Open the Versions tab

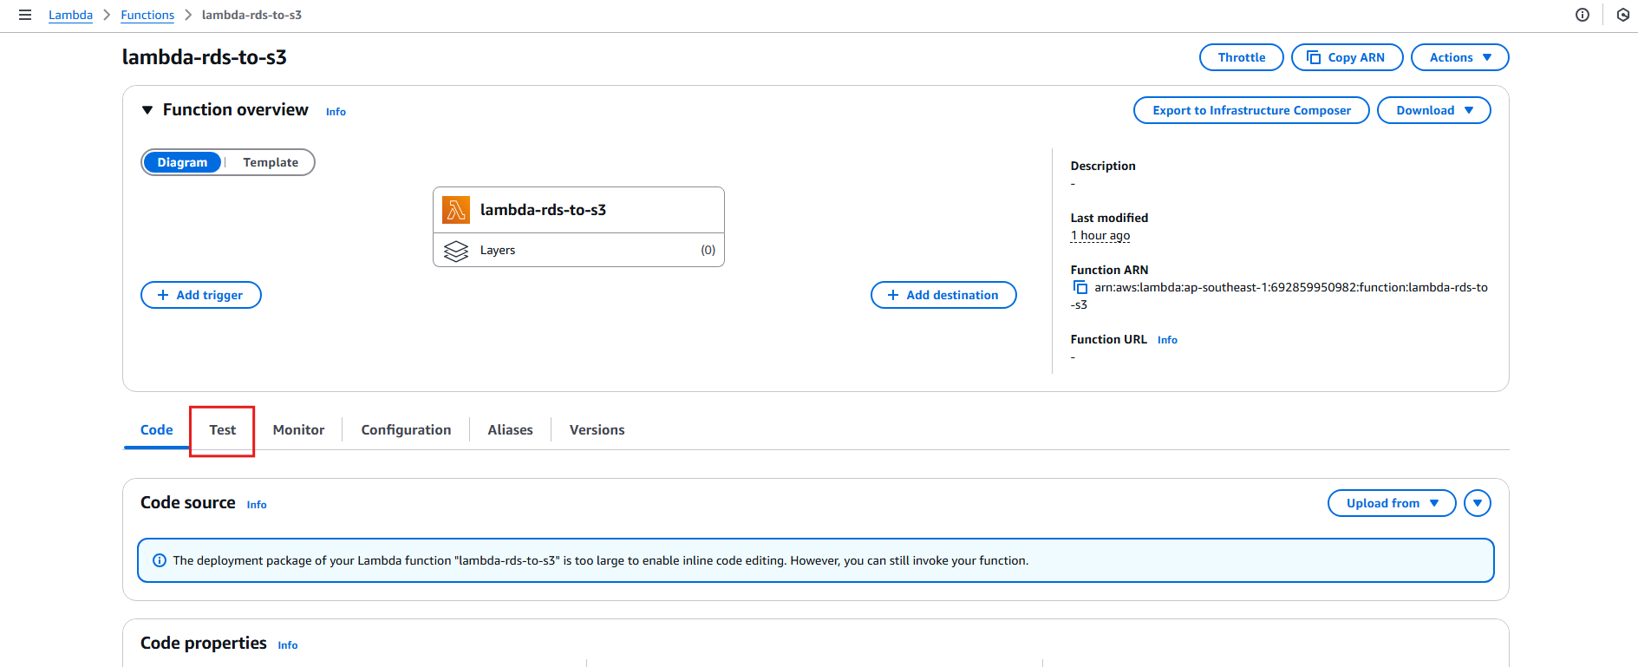coord(597,430)
